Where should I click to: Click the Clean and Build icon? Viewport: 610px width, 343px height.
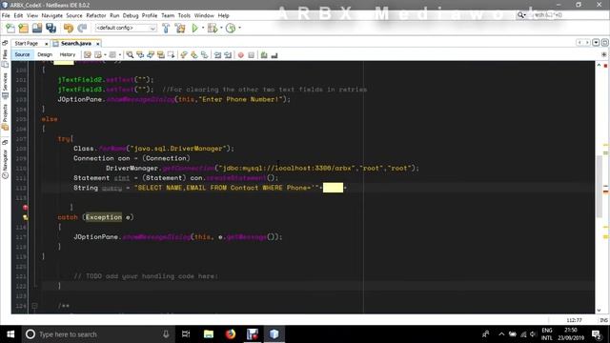tap(180, 28)
